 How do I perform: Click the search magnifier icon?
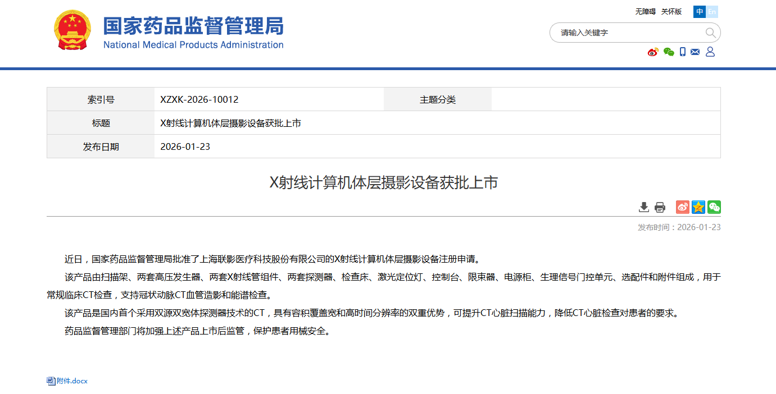[710, 33]
